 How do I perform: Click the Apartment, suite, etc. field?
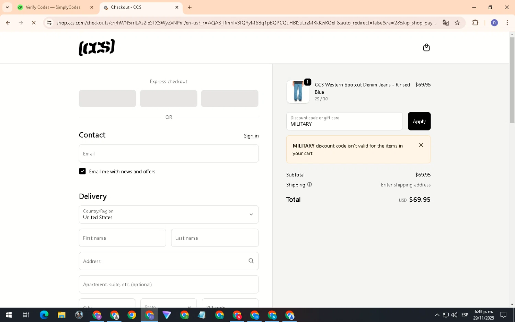pos(169,284)
